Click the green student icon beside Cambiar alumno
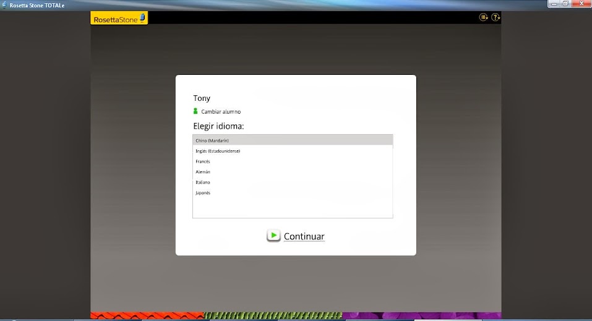592x321 pixels. click(195, 111)
